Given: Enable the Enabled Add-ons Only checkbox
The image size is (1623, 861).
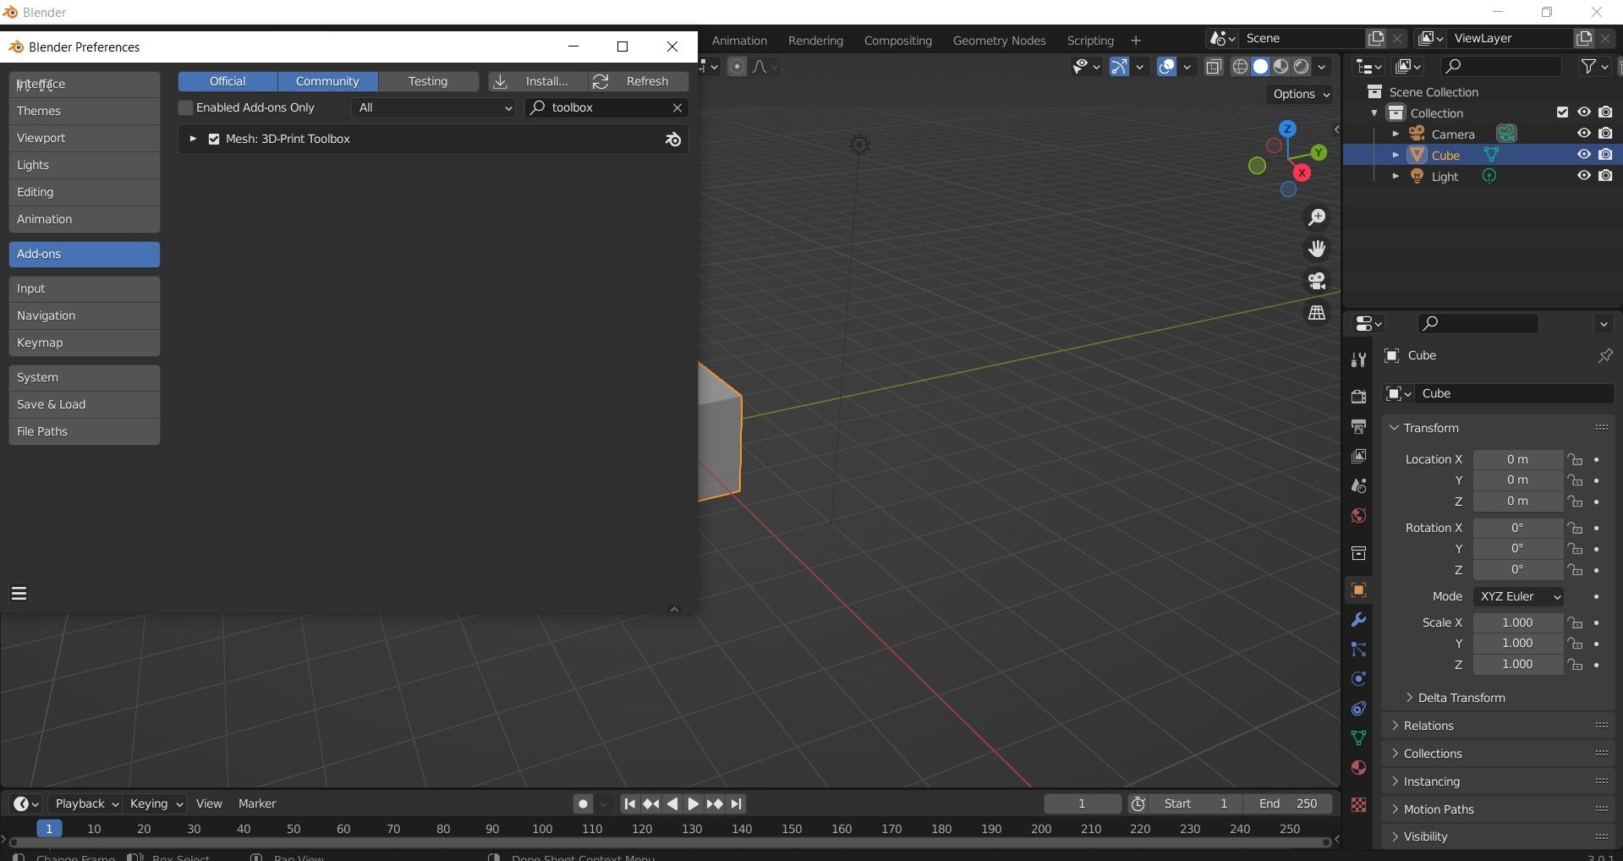Looking at the screenshot, I should [185, 107].
